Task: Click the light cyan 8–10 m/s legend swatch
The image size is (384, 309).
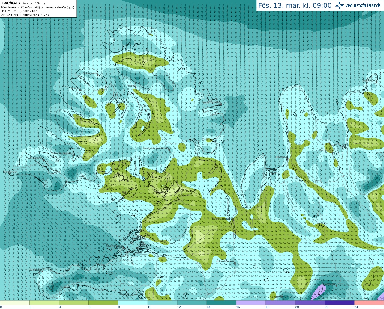Action: (133, 303)
